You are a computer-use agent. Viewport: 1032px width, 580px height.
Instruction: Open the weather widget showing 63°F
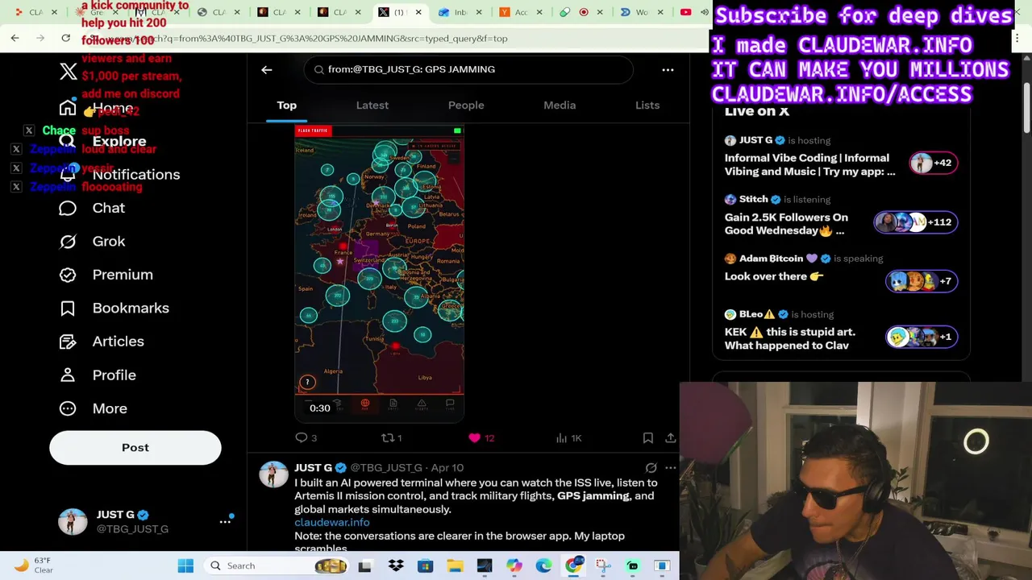[x=34, y=565]
